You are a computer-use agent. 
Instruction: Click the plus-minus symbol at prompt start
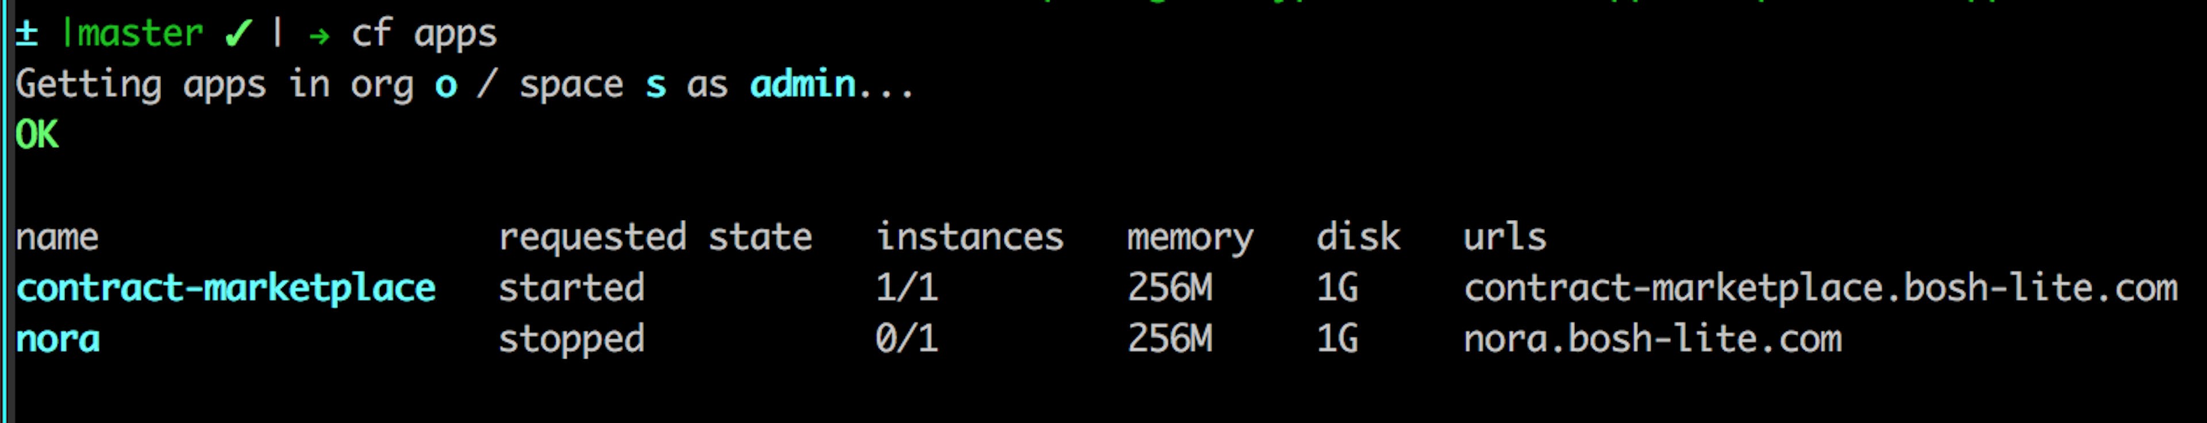(x=28, y=34)
